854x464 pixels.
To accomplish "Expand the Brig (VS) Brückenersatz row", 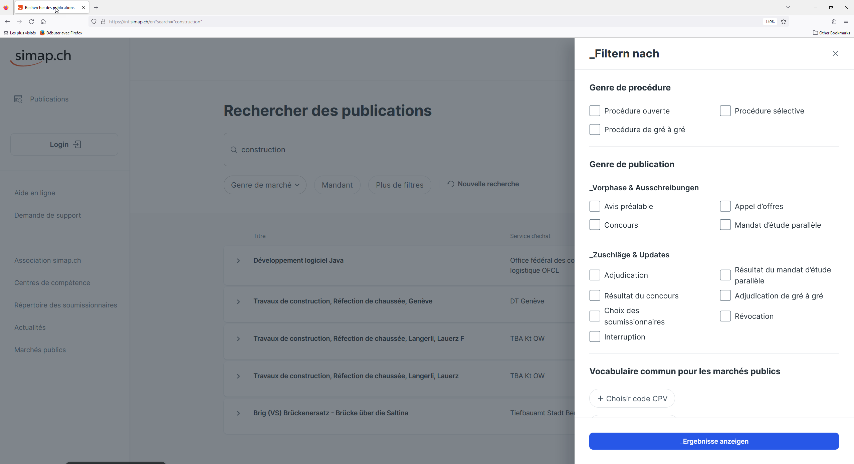I will click(238, 413).
